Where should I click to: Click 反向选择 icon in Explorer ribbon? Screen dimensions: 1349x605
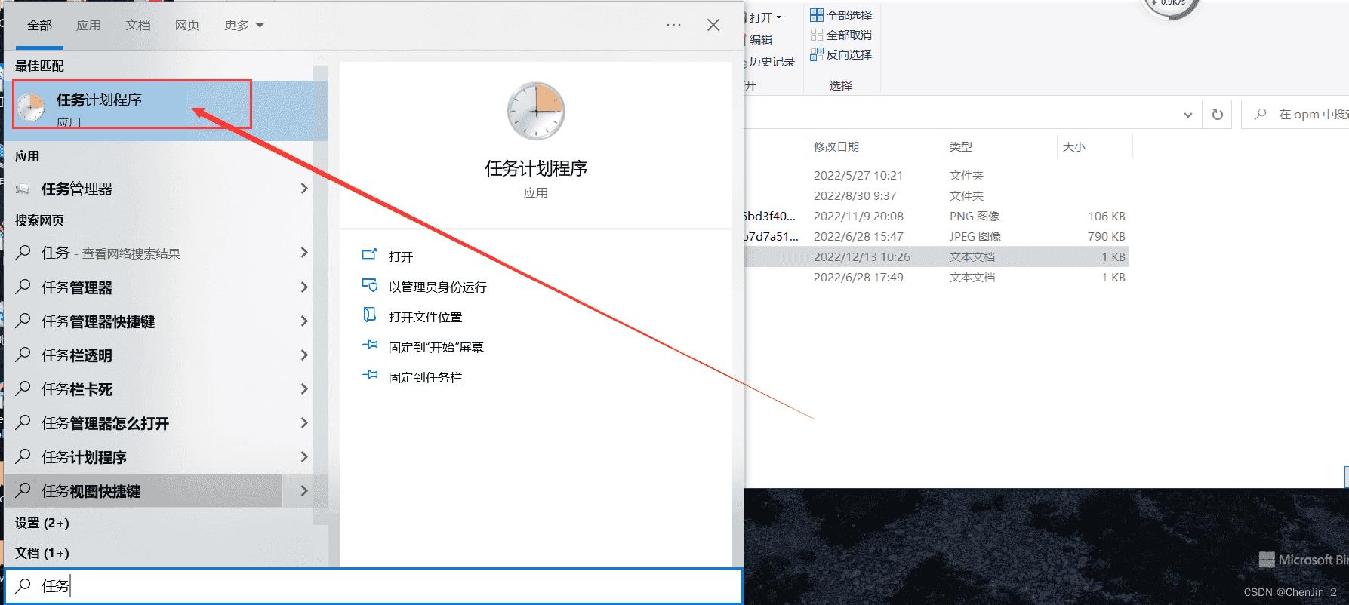tap(817, 54)
